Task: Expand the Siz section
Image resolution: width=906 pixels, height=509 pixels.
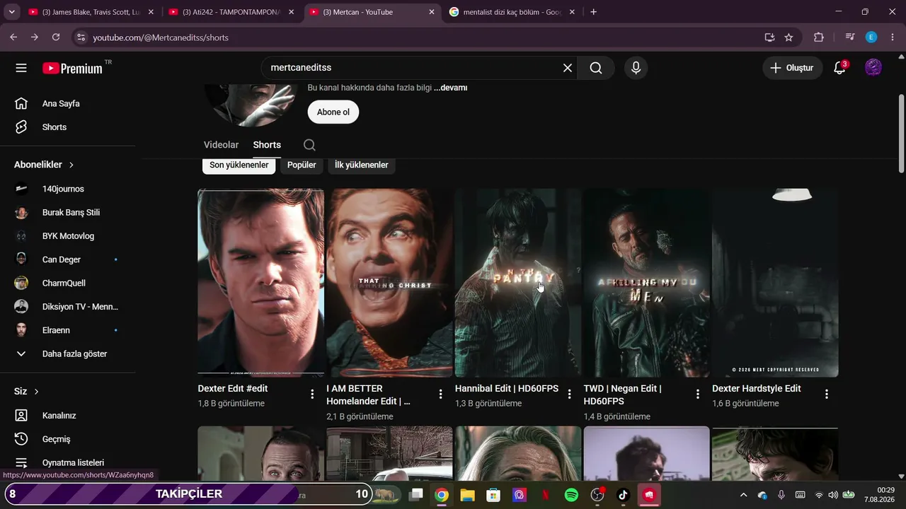Action: click(x=26, y=391)
